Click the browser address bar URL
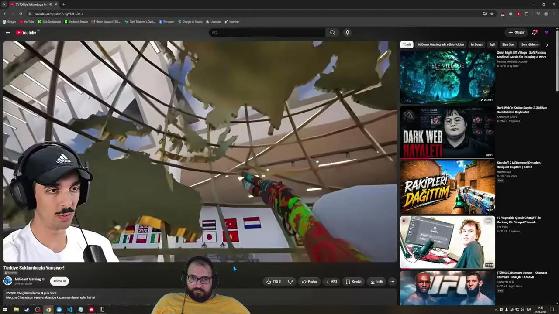Image resolution: width=559 pixels, height=314 pixels. coord(59,14)
